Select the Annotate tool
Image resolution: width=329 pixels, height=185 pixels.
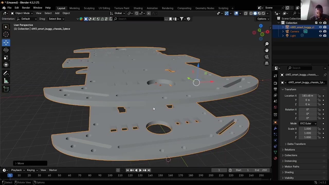6,73
